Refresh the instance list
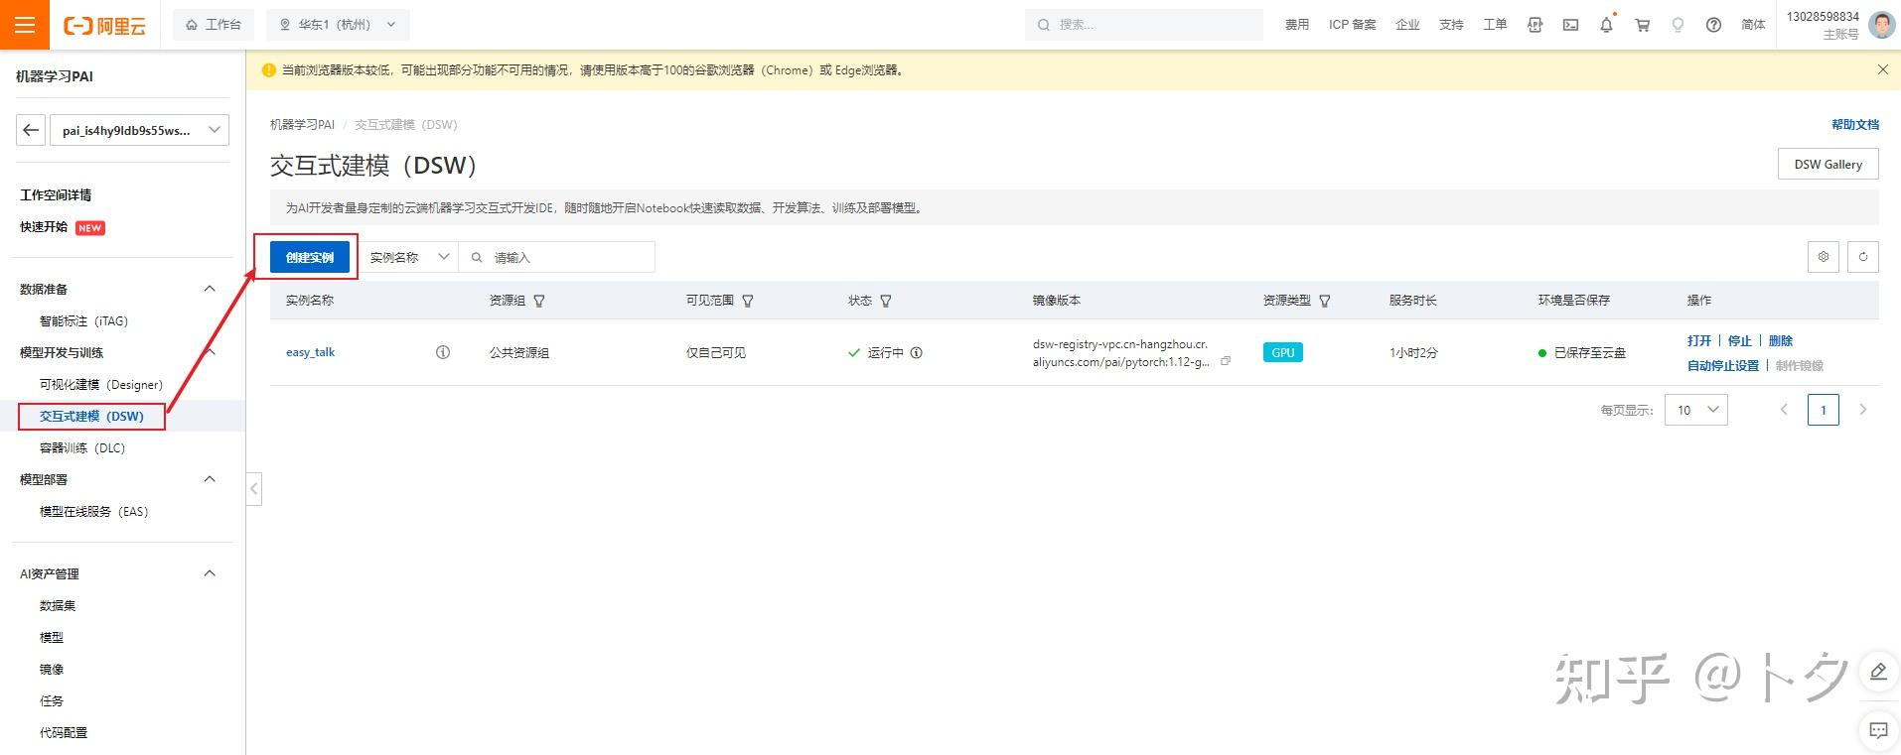This screenshot has height=755, width=1901. point(1863,257)
